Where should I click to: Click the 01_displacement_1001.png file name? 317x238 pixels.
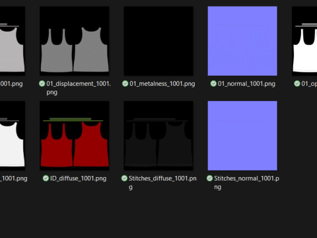click(x=79, y=88)
